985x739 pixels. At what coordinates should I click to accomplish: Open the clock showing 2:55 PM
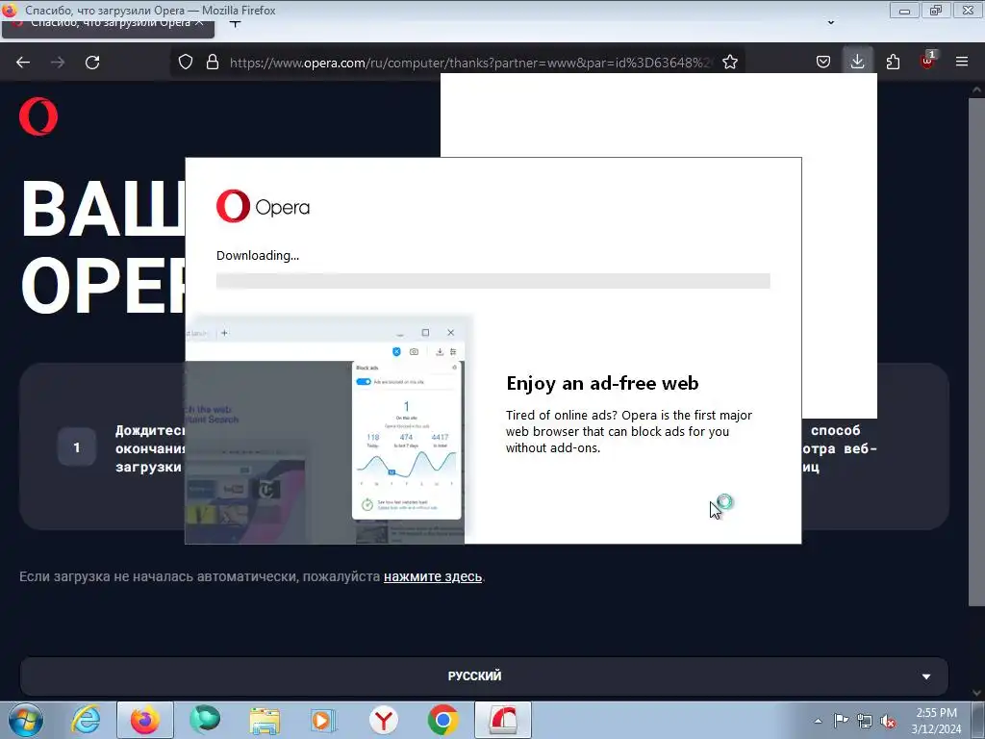coord(936,721)
